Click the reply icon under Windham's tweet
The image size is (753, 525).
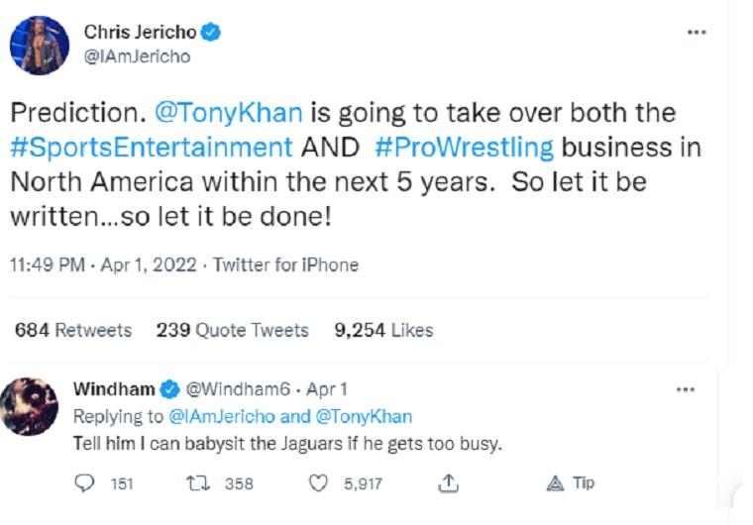point(85,483)
